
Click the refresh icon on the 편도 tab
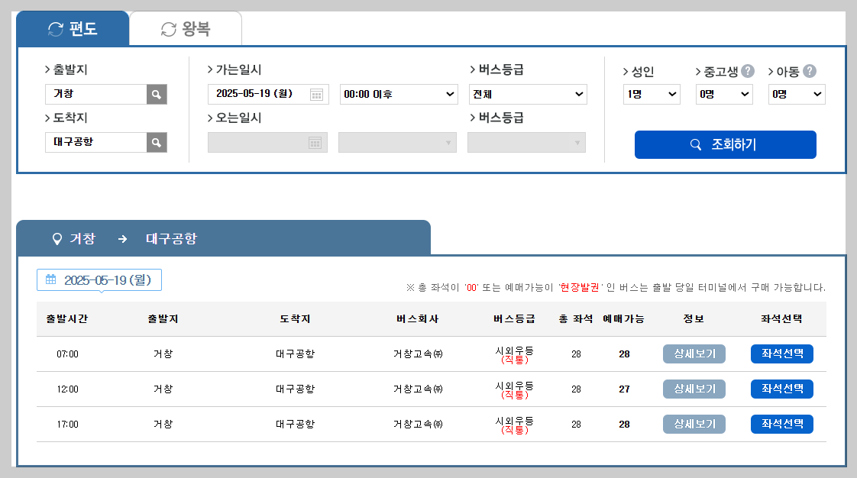(x=56, y=29)
